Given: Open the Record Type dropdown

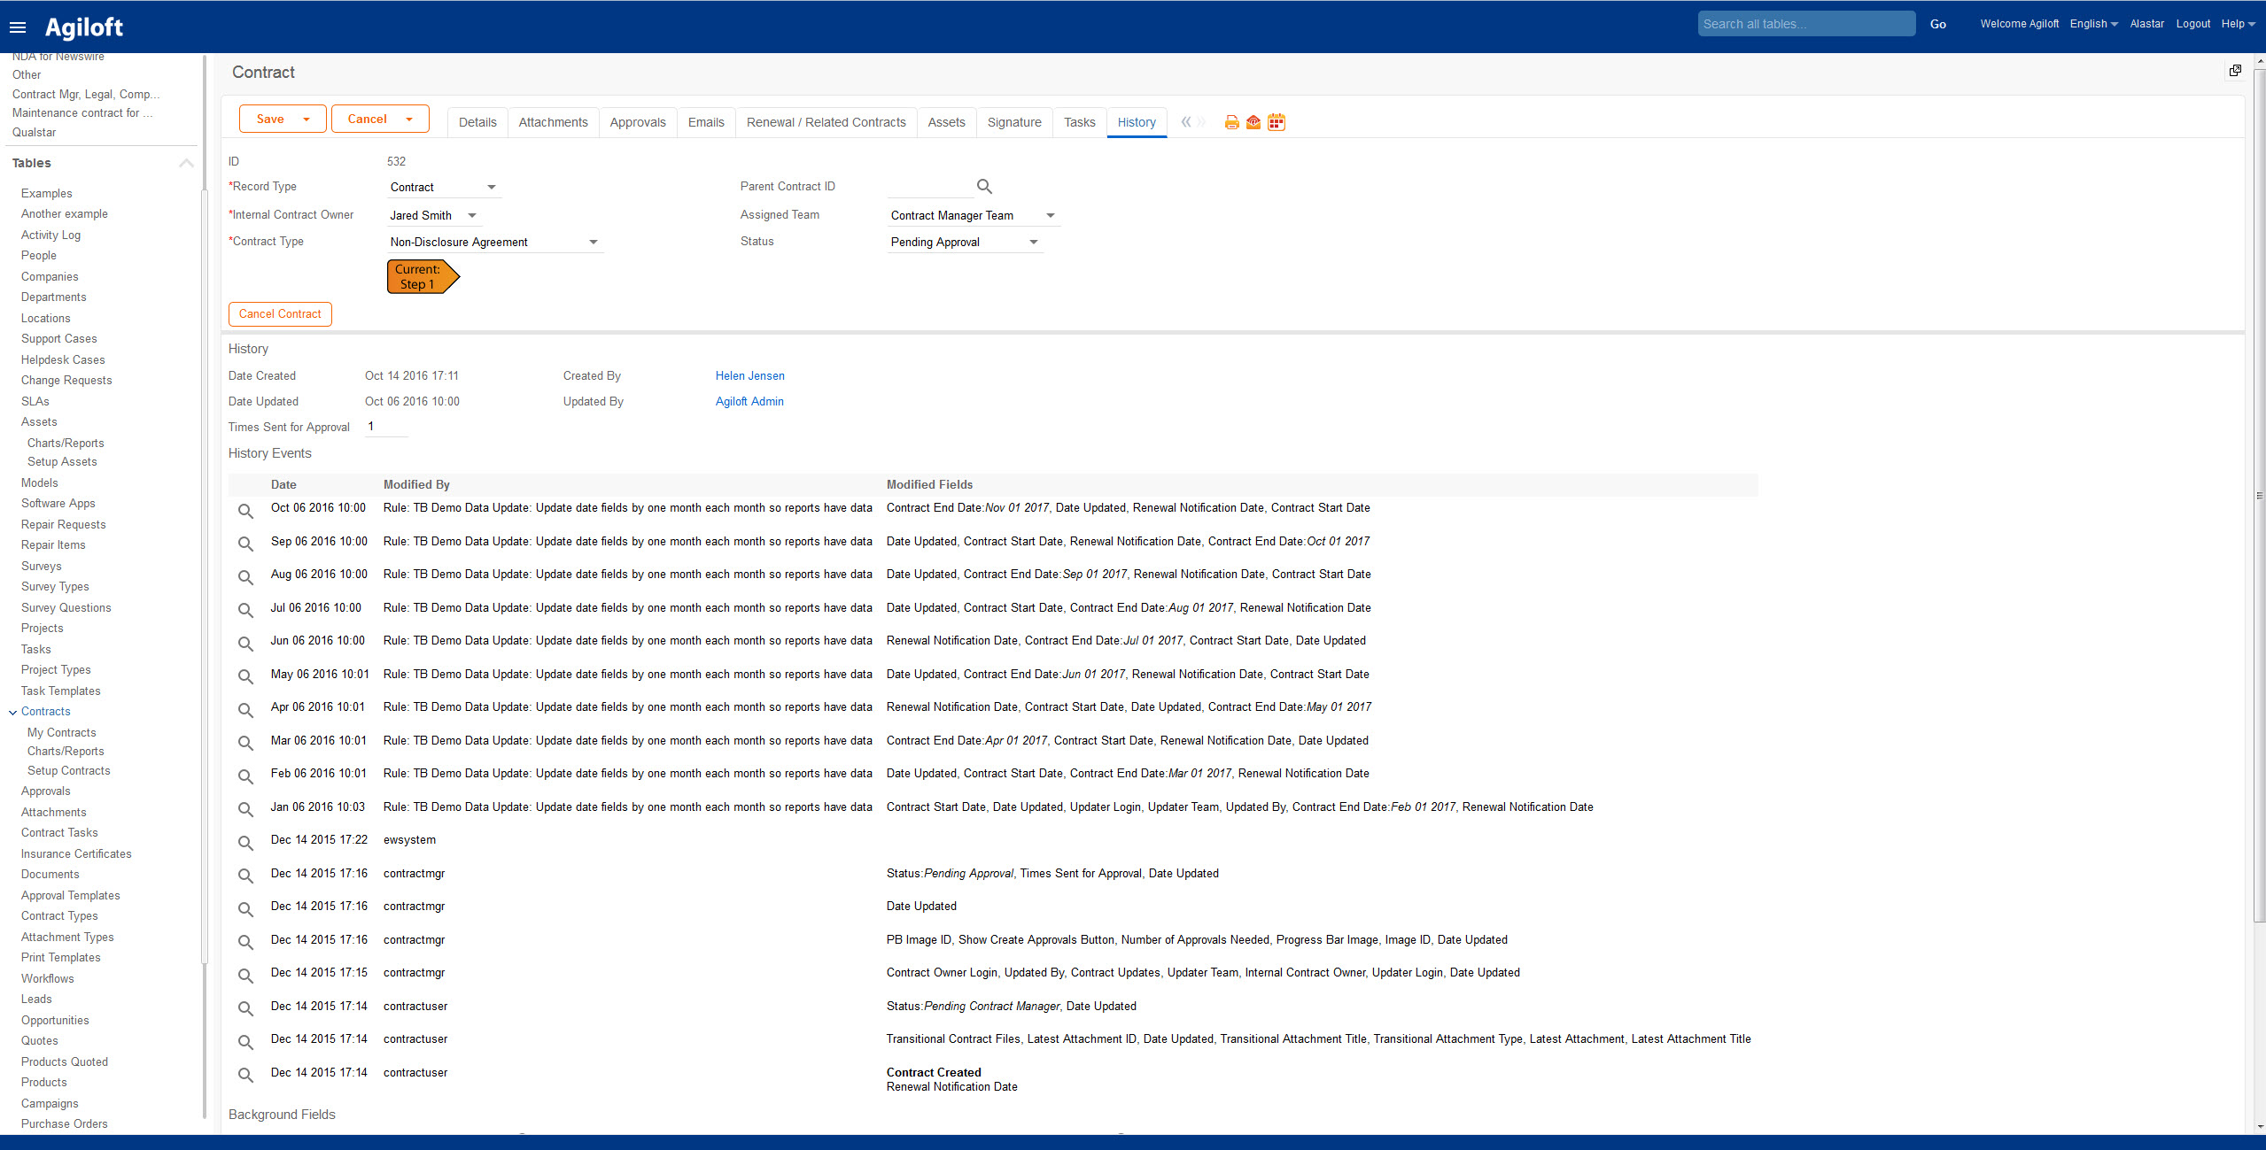Looking at the screenshot, I should [x=492, y=188].
